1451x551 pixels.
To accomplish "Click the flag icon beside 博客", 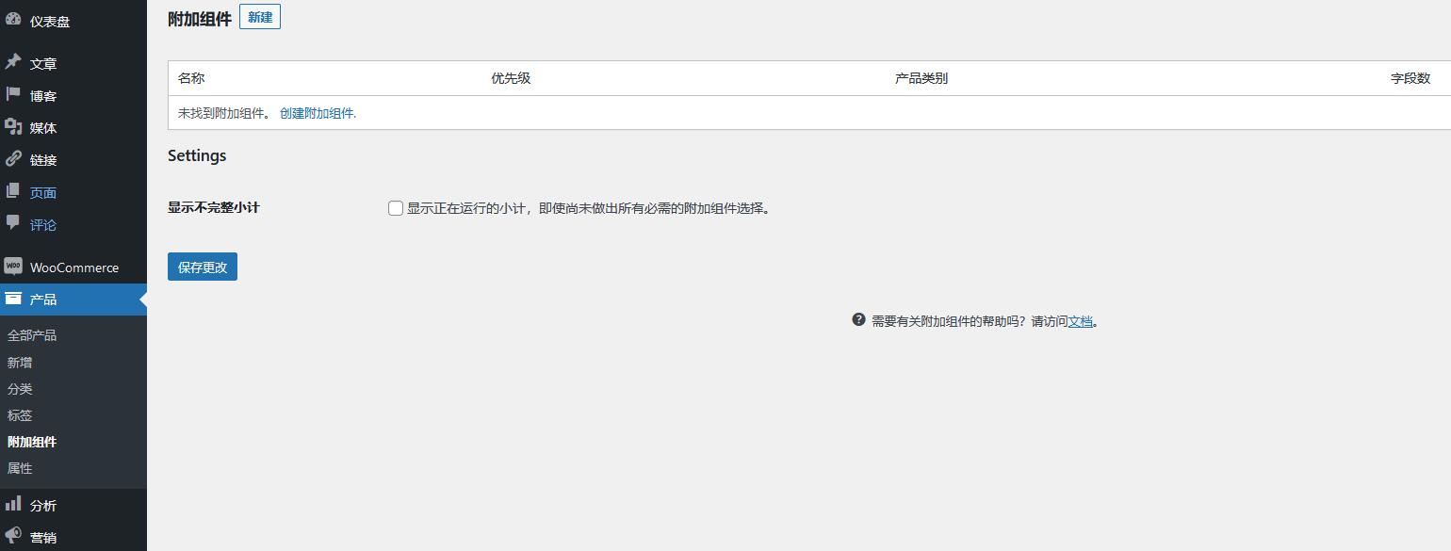I will point(13,94).
